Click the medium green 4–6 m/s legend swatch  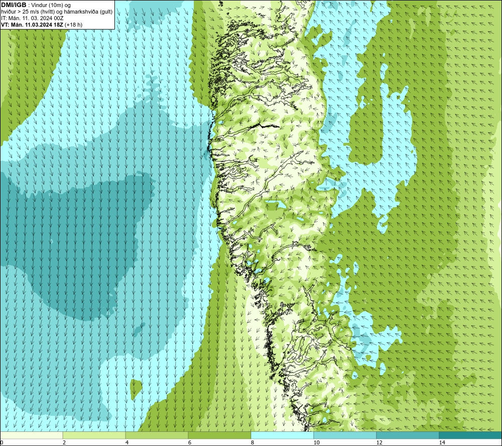pyautogui.click(x=157, y=435)
